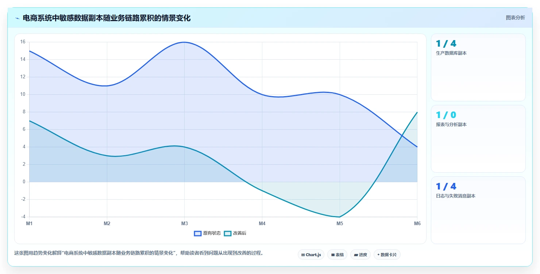Click the M5 x-axis label
The height and width of the screenshot is (274, 540).
[340, 223]
